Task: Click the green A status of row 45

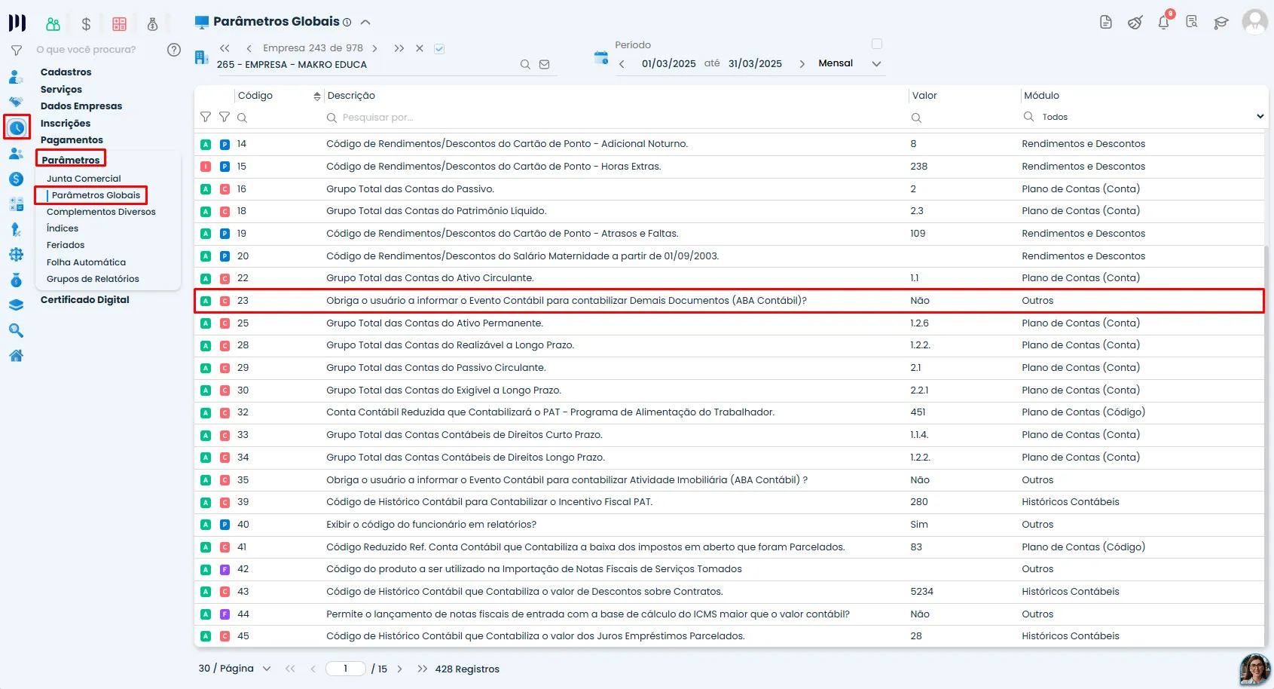Action: [x=206, y=636]
